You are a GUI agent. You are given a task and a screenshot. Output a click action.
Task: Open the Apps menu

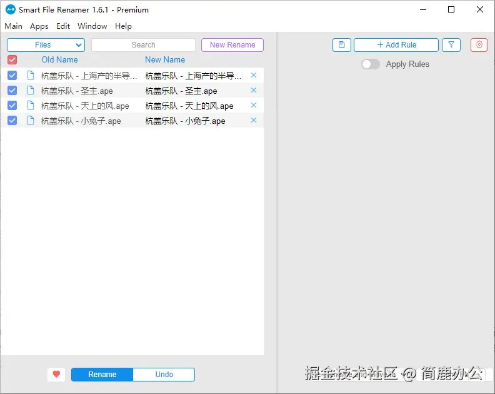pyautogui.click(x=39, y=26)
